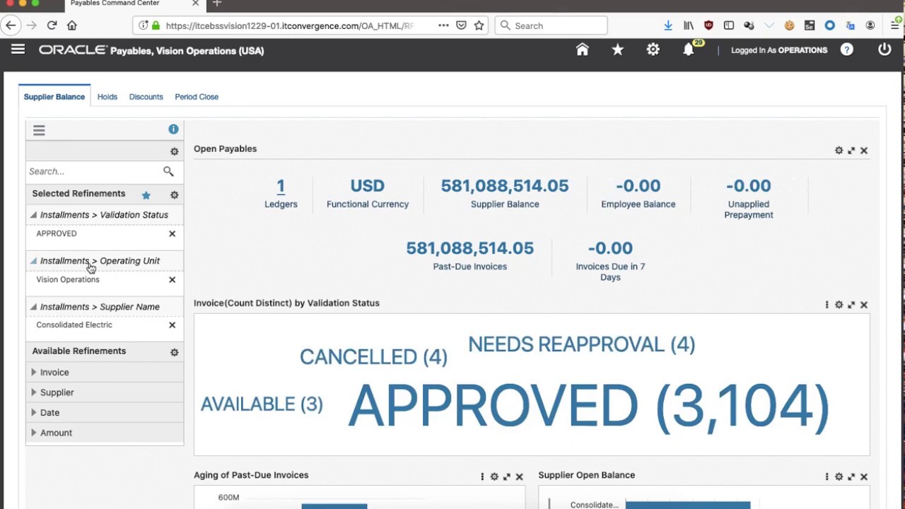Remove APPROVED refinement
This screenshot has height=509, width=905.
click(172, 233)
